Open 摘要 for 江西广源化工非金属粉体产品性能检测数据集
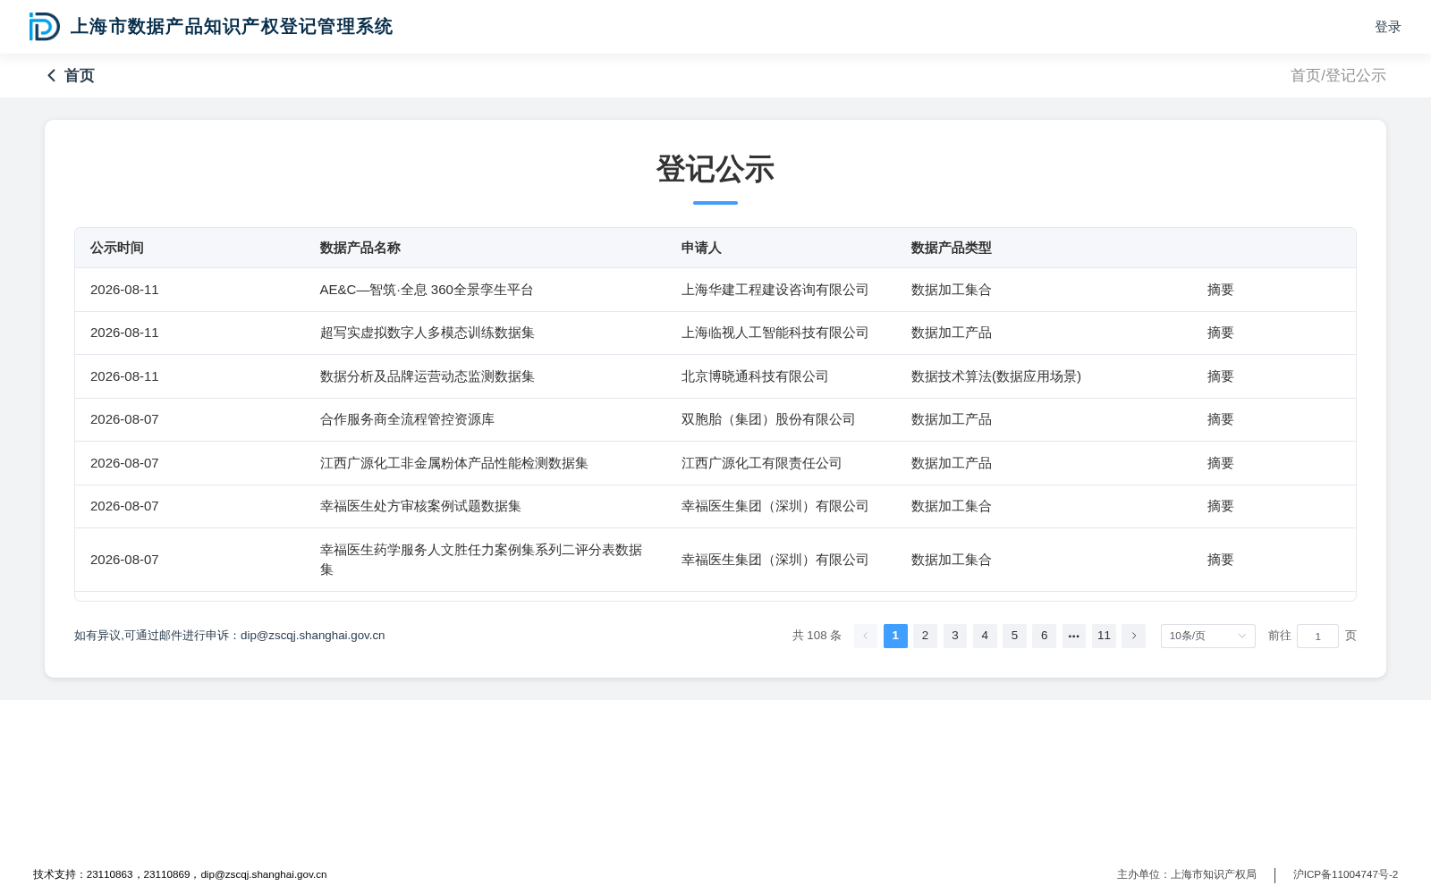Screen dimensions: 1431x894 point(1220,463)
